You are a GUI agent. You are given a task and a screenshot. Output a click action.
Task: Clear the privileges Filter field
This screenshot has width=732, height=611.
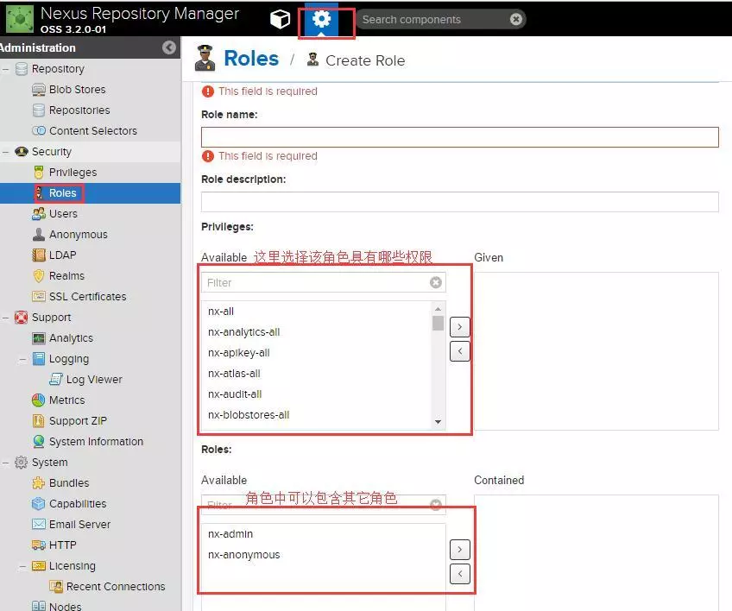click(x=436, y=282)
